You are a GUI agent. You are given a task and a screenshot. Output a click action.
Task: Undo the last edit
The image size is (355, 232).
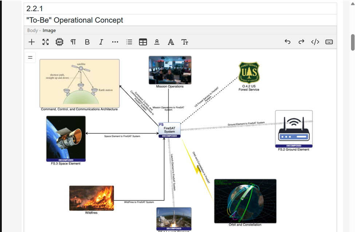(288, 42)
